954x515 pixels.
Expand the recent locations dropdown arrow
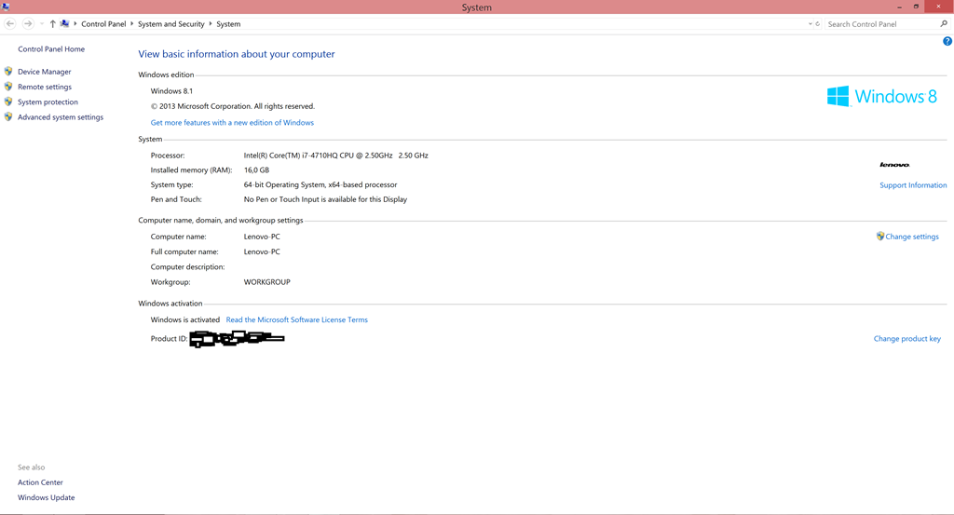point(41,23)
